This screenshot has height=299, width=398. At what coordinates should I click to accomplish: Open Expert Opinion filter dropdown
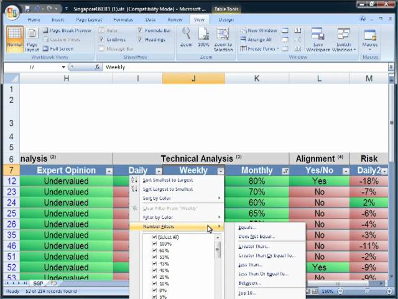(x=109, y=171)
